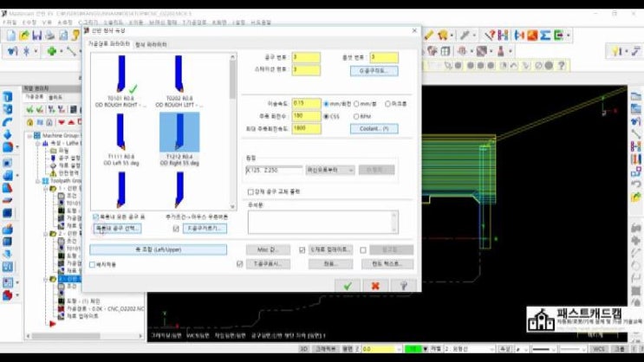The image size is (644, 362).
Task: Select the T0101 OD ROUGH RIGHT tool
Action: (120, 78)
